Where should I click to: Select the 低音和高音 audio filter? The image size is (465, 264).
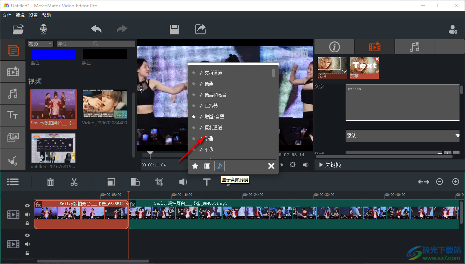215,95
